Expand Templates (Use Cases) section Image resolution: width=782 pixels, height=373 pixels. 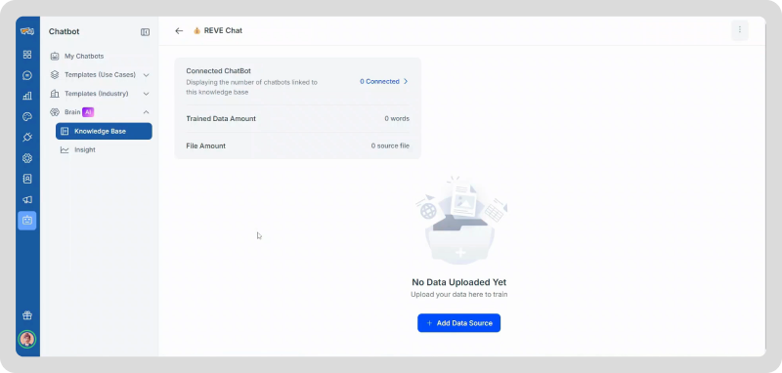point(100,75)
